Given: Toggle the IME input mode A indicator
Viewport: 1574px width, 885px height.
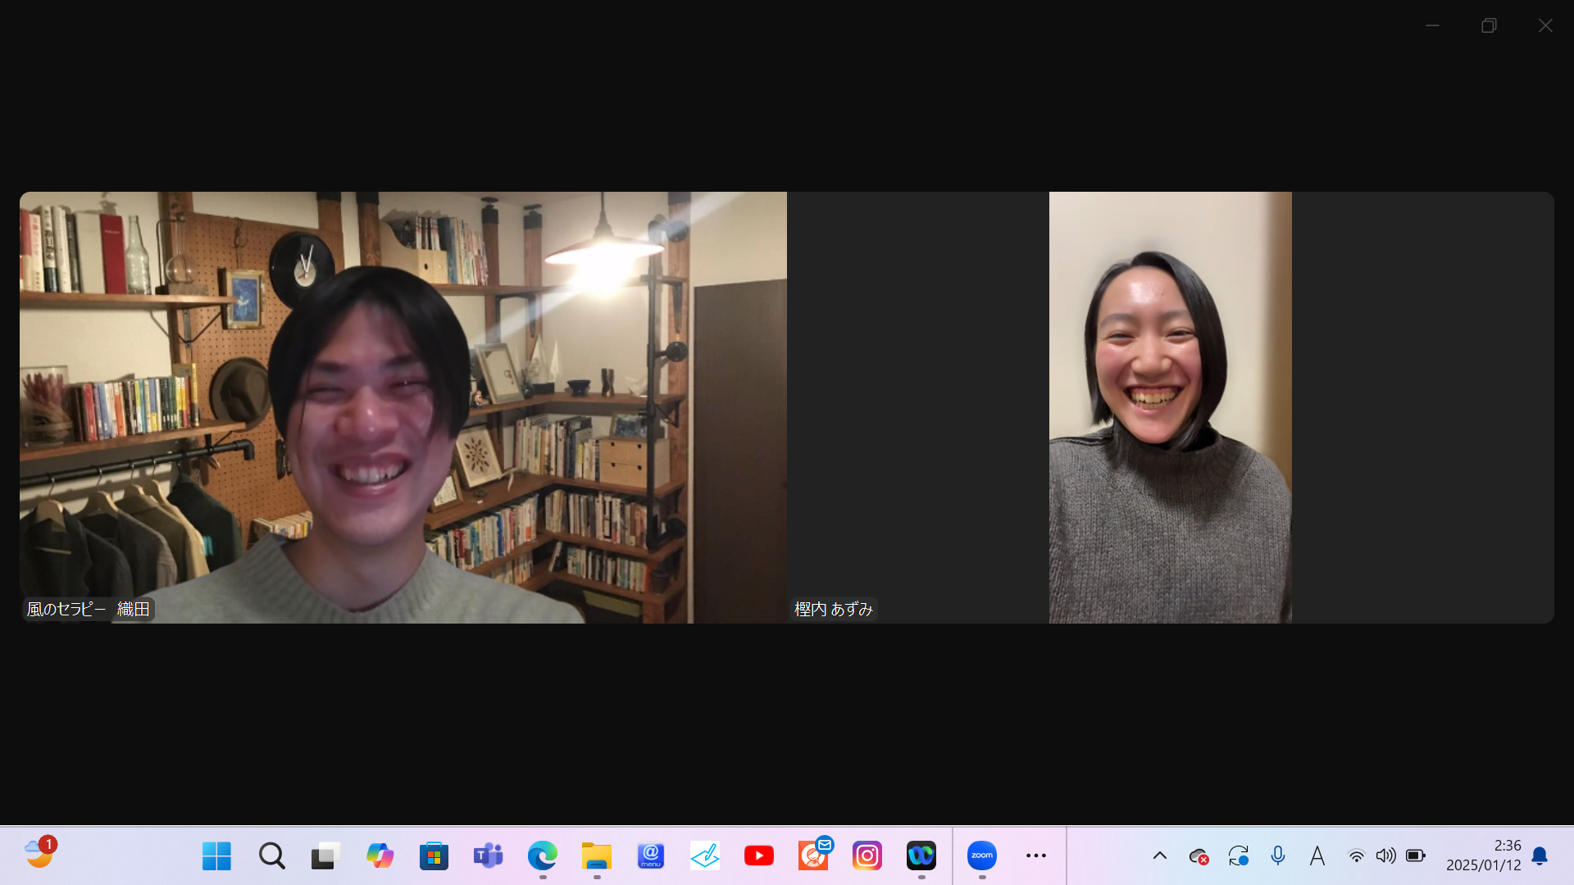Looking at the screenshot, I should (x=1317, y=855).
